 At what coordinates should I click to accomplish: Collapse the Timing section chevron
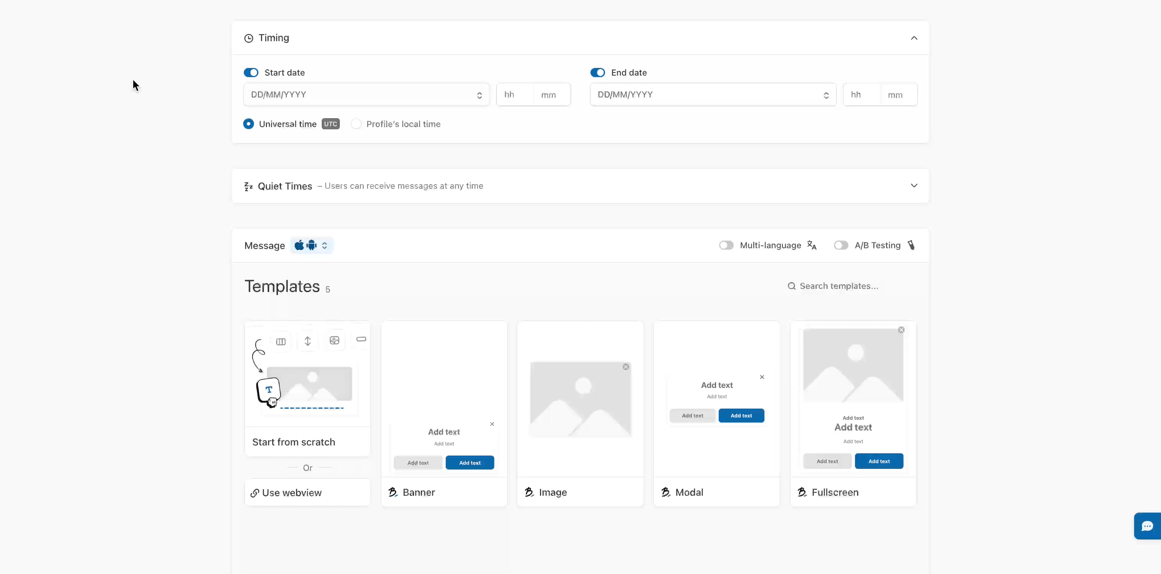(914, 38)
